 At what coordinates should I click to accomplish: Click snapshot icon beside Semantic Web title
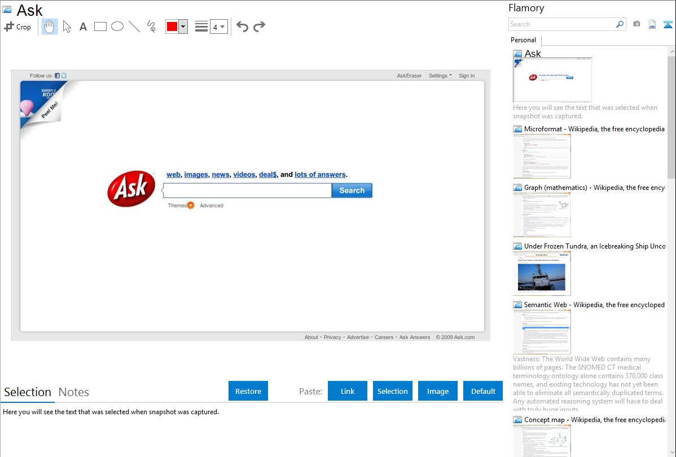coord(517,305)
